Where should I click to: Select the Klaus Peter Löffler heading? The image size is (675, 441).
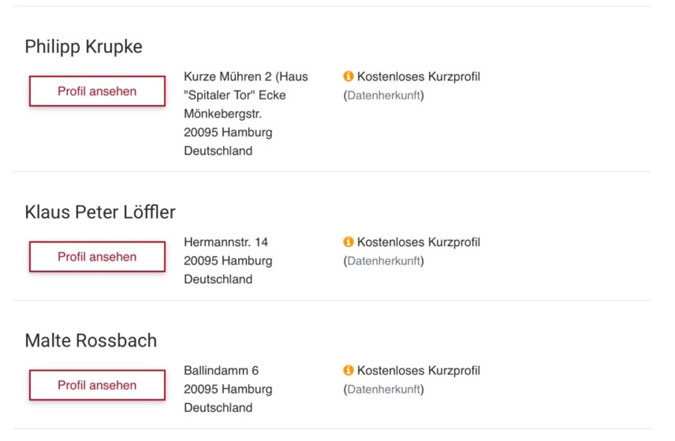pyautogui.click(x=100, y=212)
